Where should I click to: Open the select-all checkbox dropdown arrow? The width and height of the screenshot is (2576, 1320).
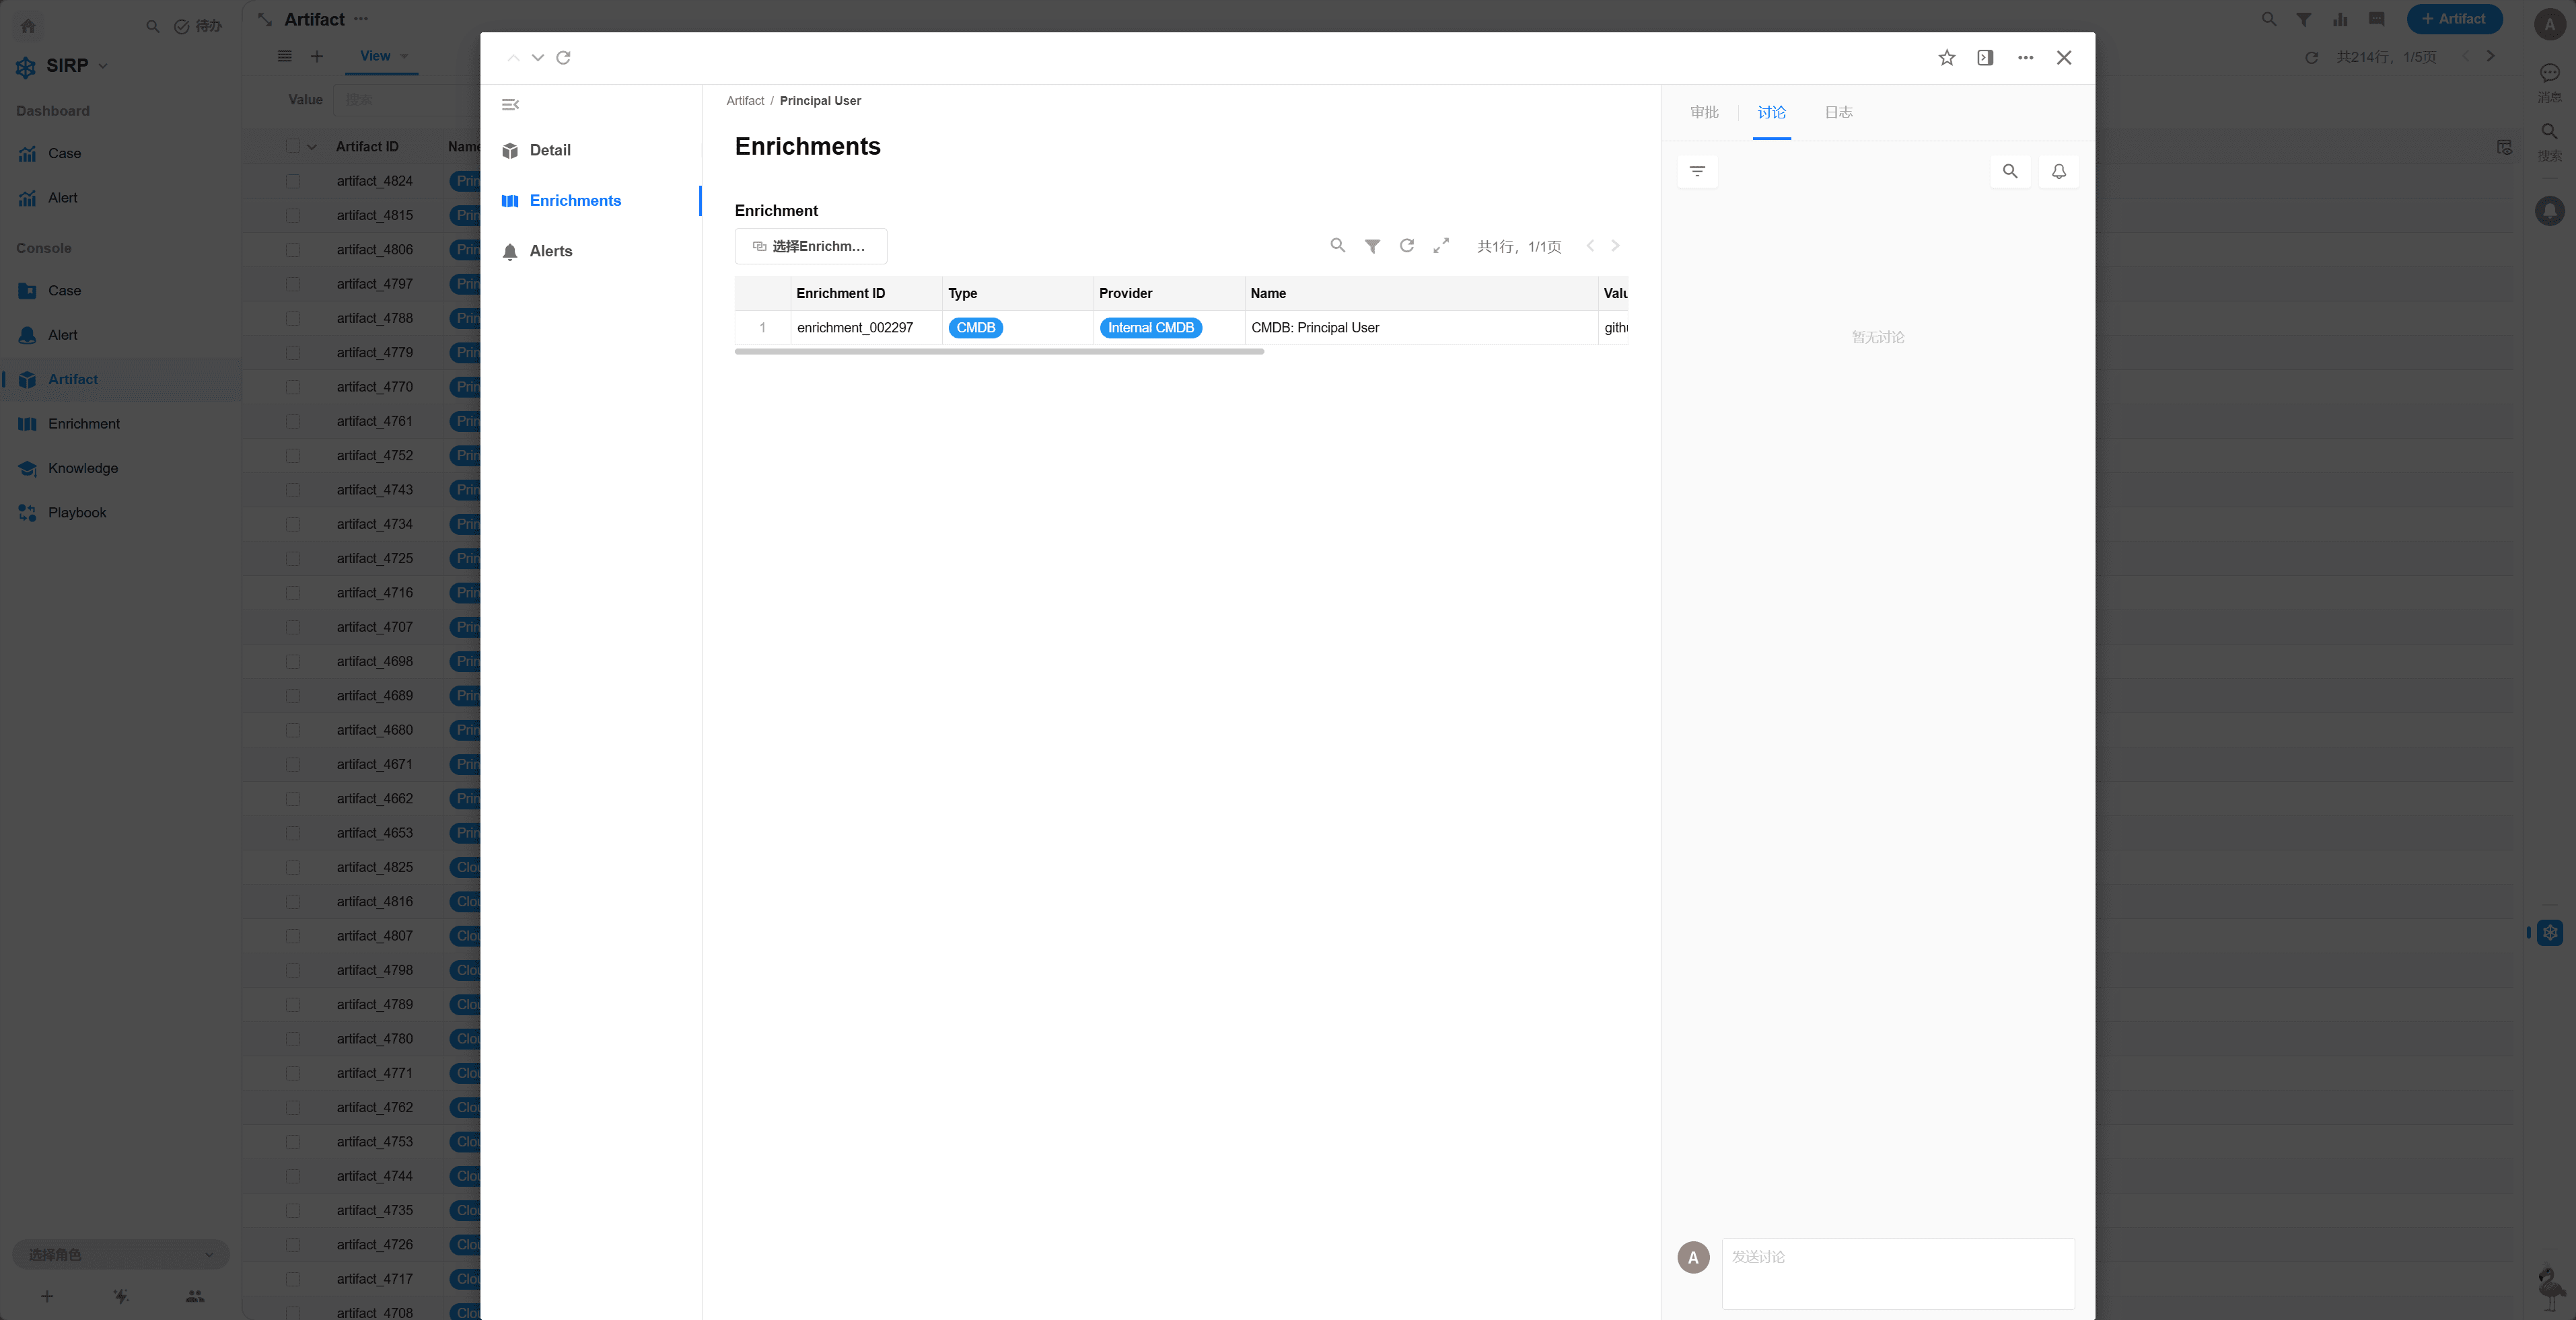pos(312,147)
